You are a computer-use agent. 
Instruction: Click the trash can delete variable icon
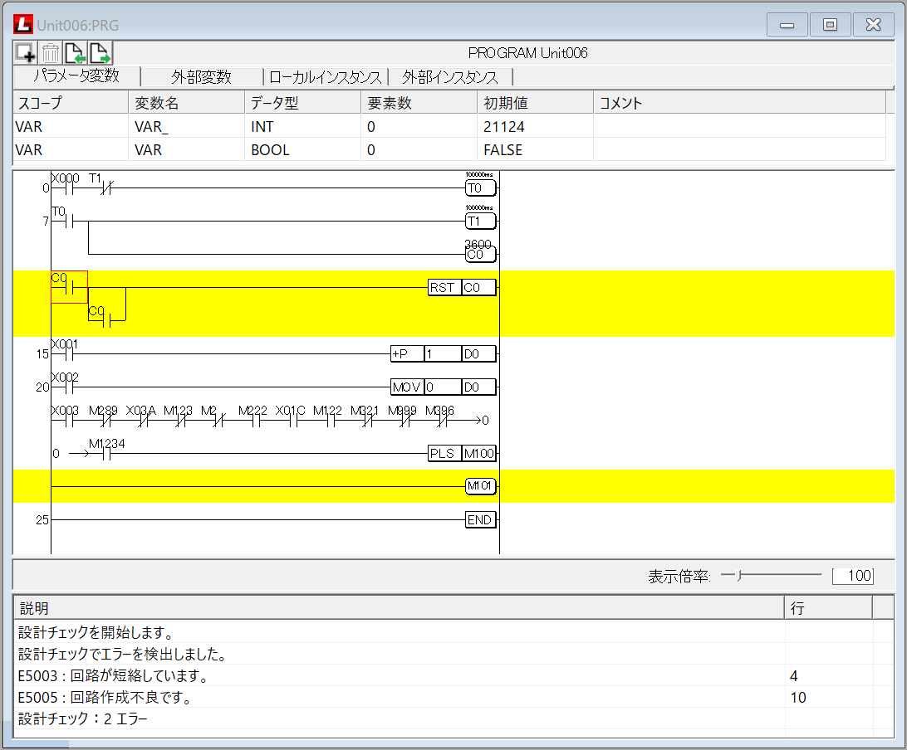[x=51, y=53]
